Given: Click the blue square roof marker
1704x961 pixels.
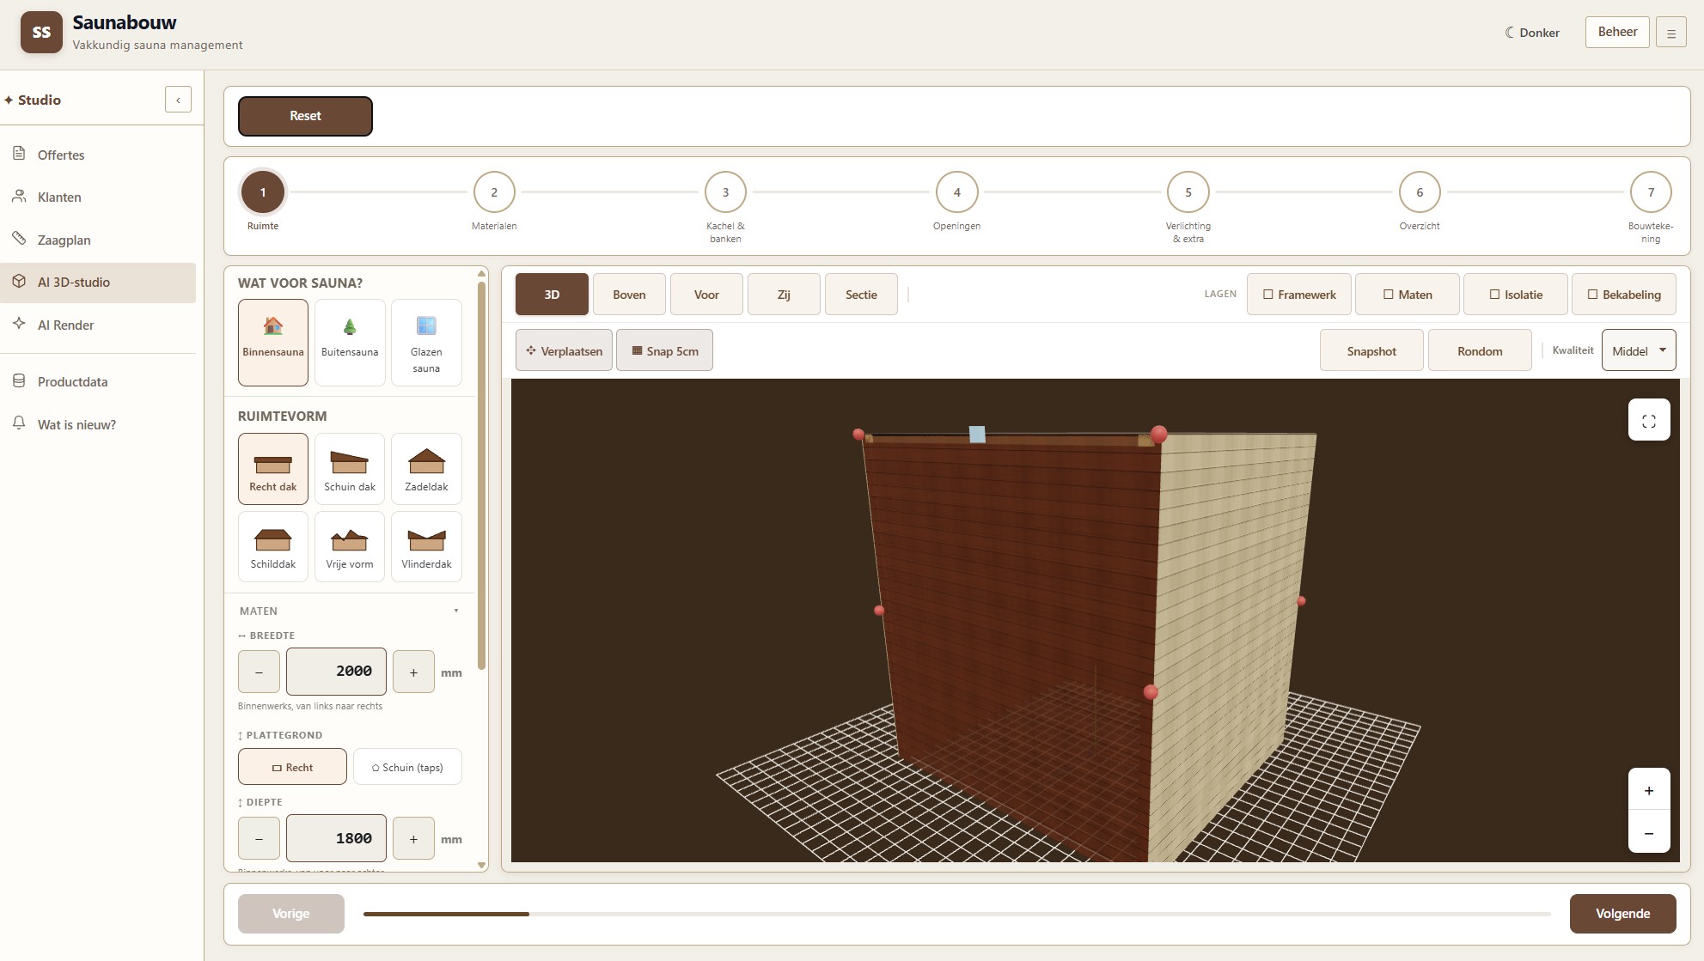Looking at the screenshot, I should (x=977, y=435).
